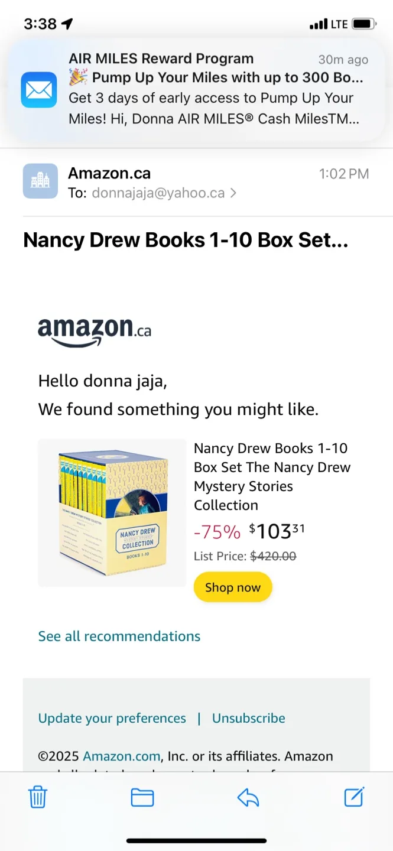Tap the Unsubscribe link
This screenshot has height=851, width=393.
[248, 718]
